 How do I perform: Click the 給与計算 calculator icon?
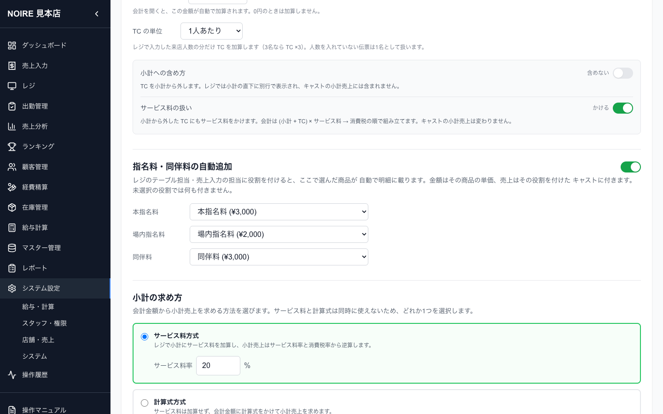pos(12,228)
